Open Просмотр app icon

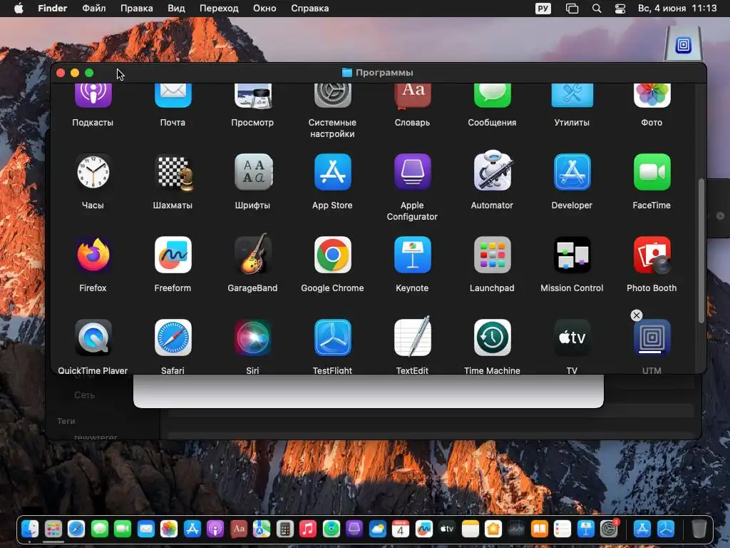click(253, 96)
